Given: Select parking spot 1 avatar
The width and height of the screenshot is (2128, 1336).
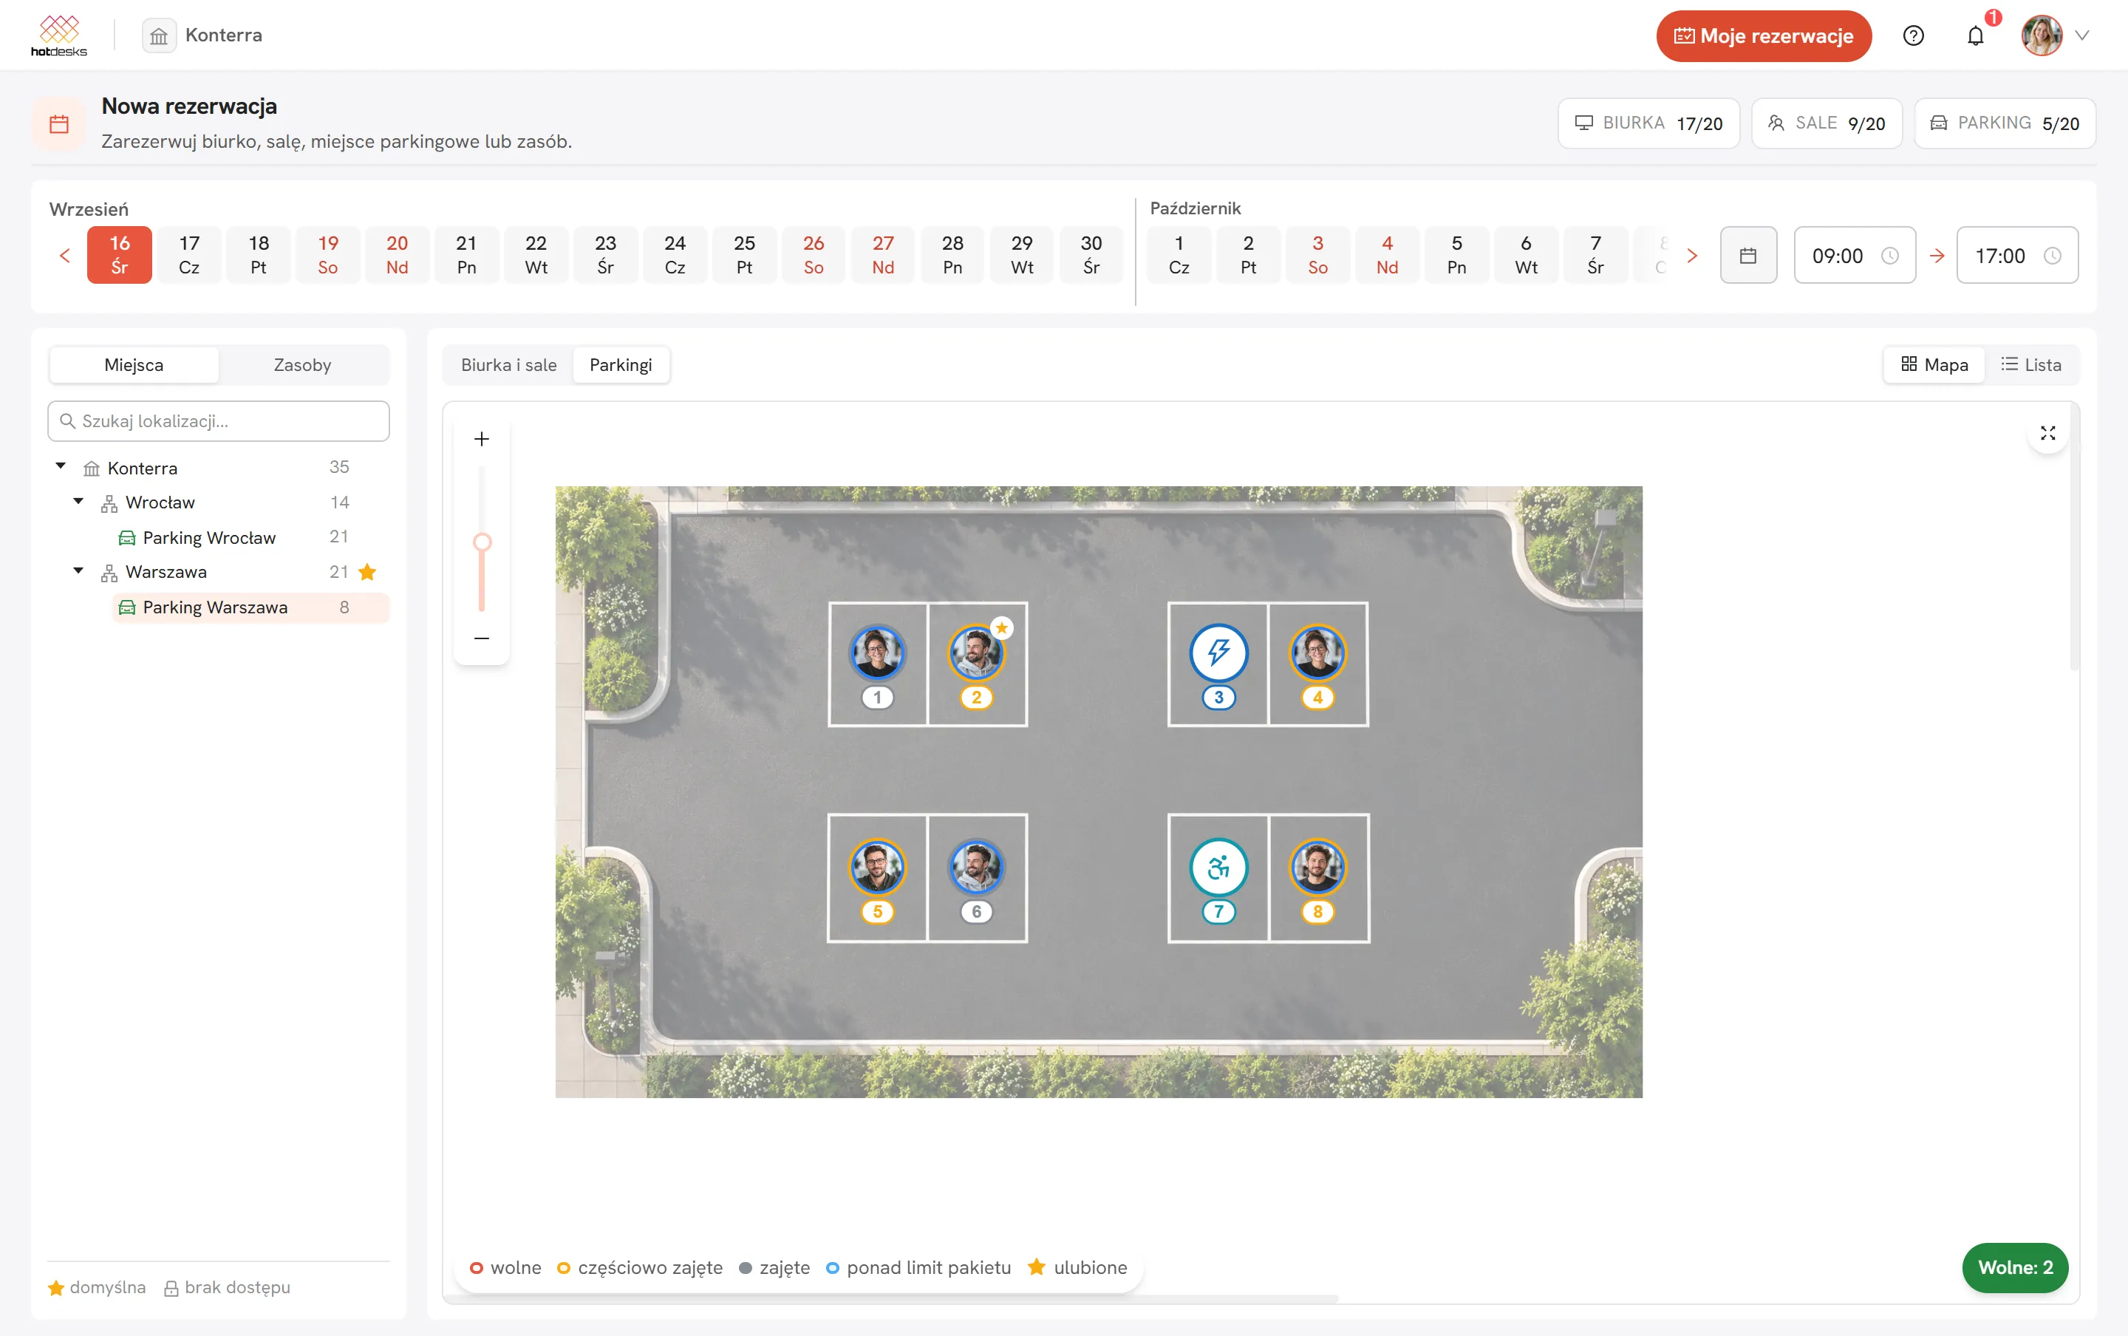Looking at the screenshot, I should tap(877, 653).
